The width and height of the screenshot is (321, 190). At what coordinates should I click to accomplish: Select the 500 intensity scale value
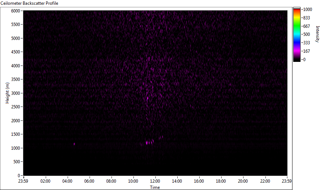pos(305,34)
